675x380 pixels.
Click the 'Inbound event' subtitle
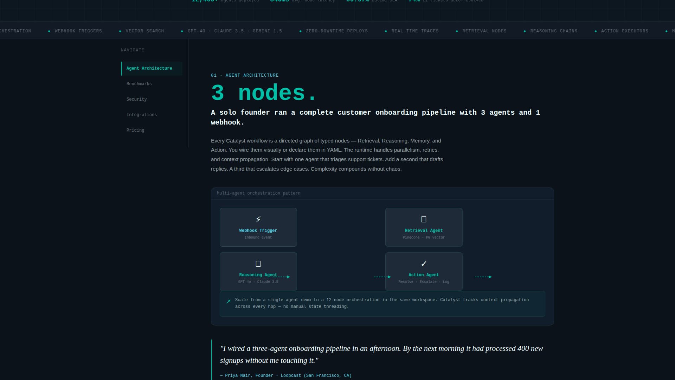[x=258, y=237]
